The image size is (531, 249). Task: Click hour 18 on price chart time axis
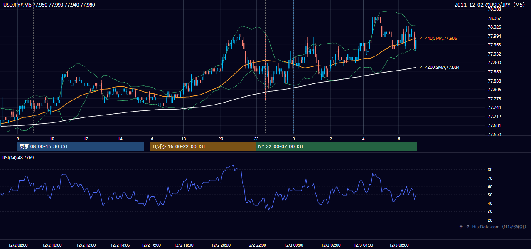pos(183,139)
